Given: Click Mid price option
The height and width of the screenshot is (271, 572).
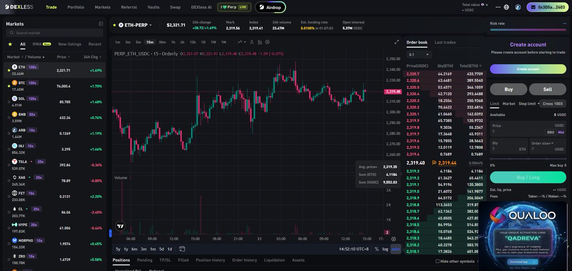Looking at the screenshot, I should click(x=561, y=132).
